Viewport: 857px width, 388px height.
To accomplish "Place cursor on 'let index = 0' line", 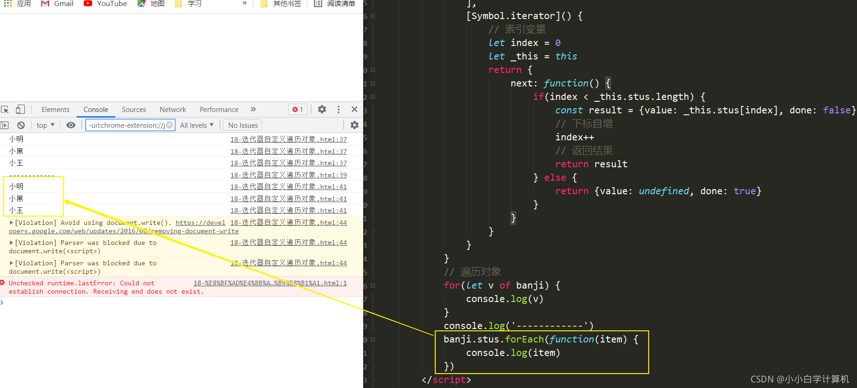I will click(x=525, y=43).
